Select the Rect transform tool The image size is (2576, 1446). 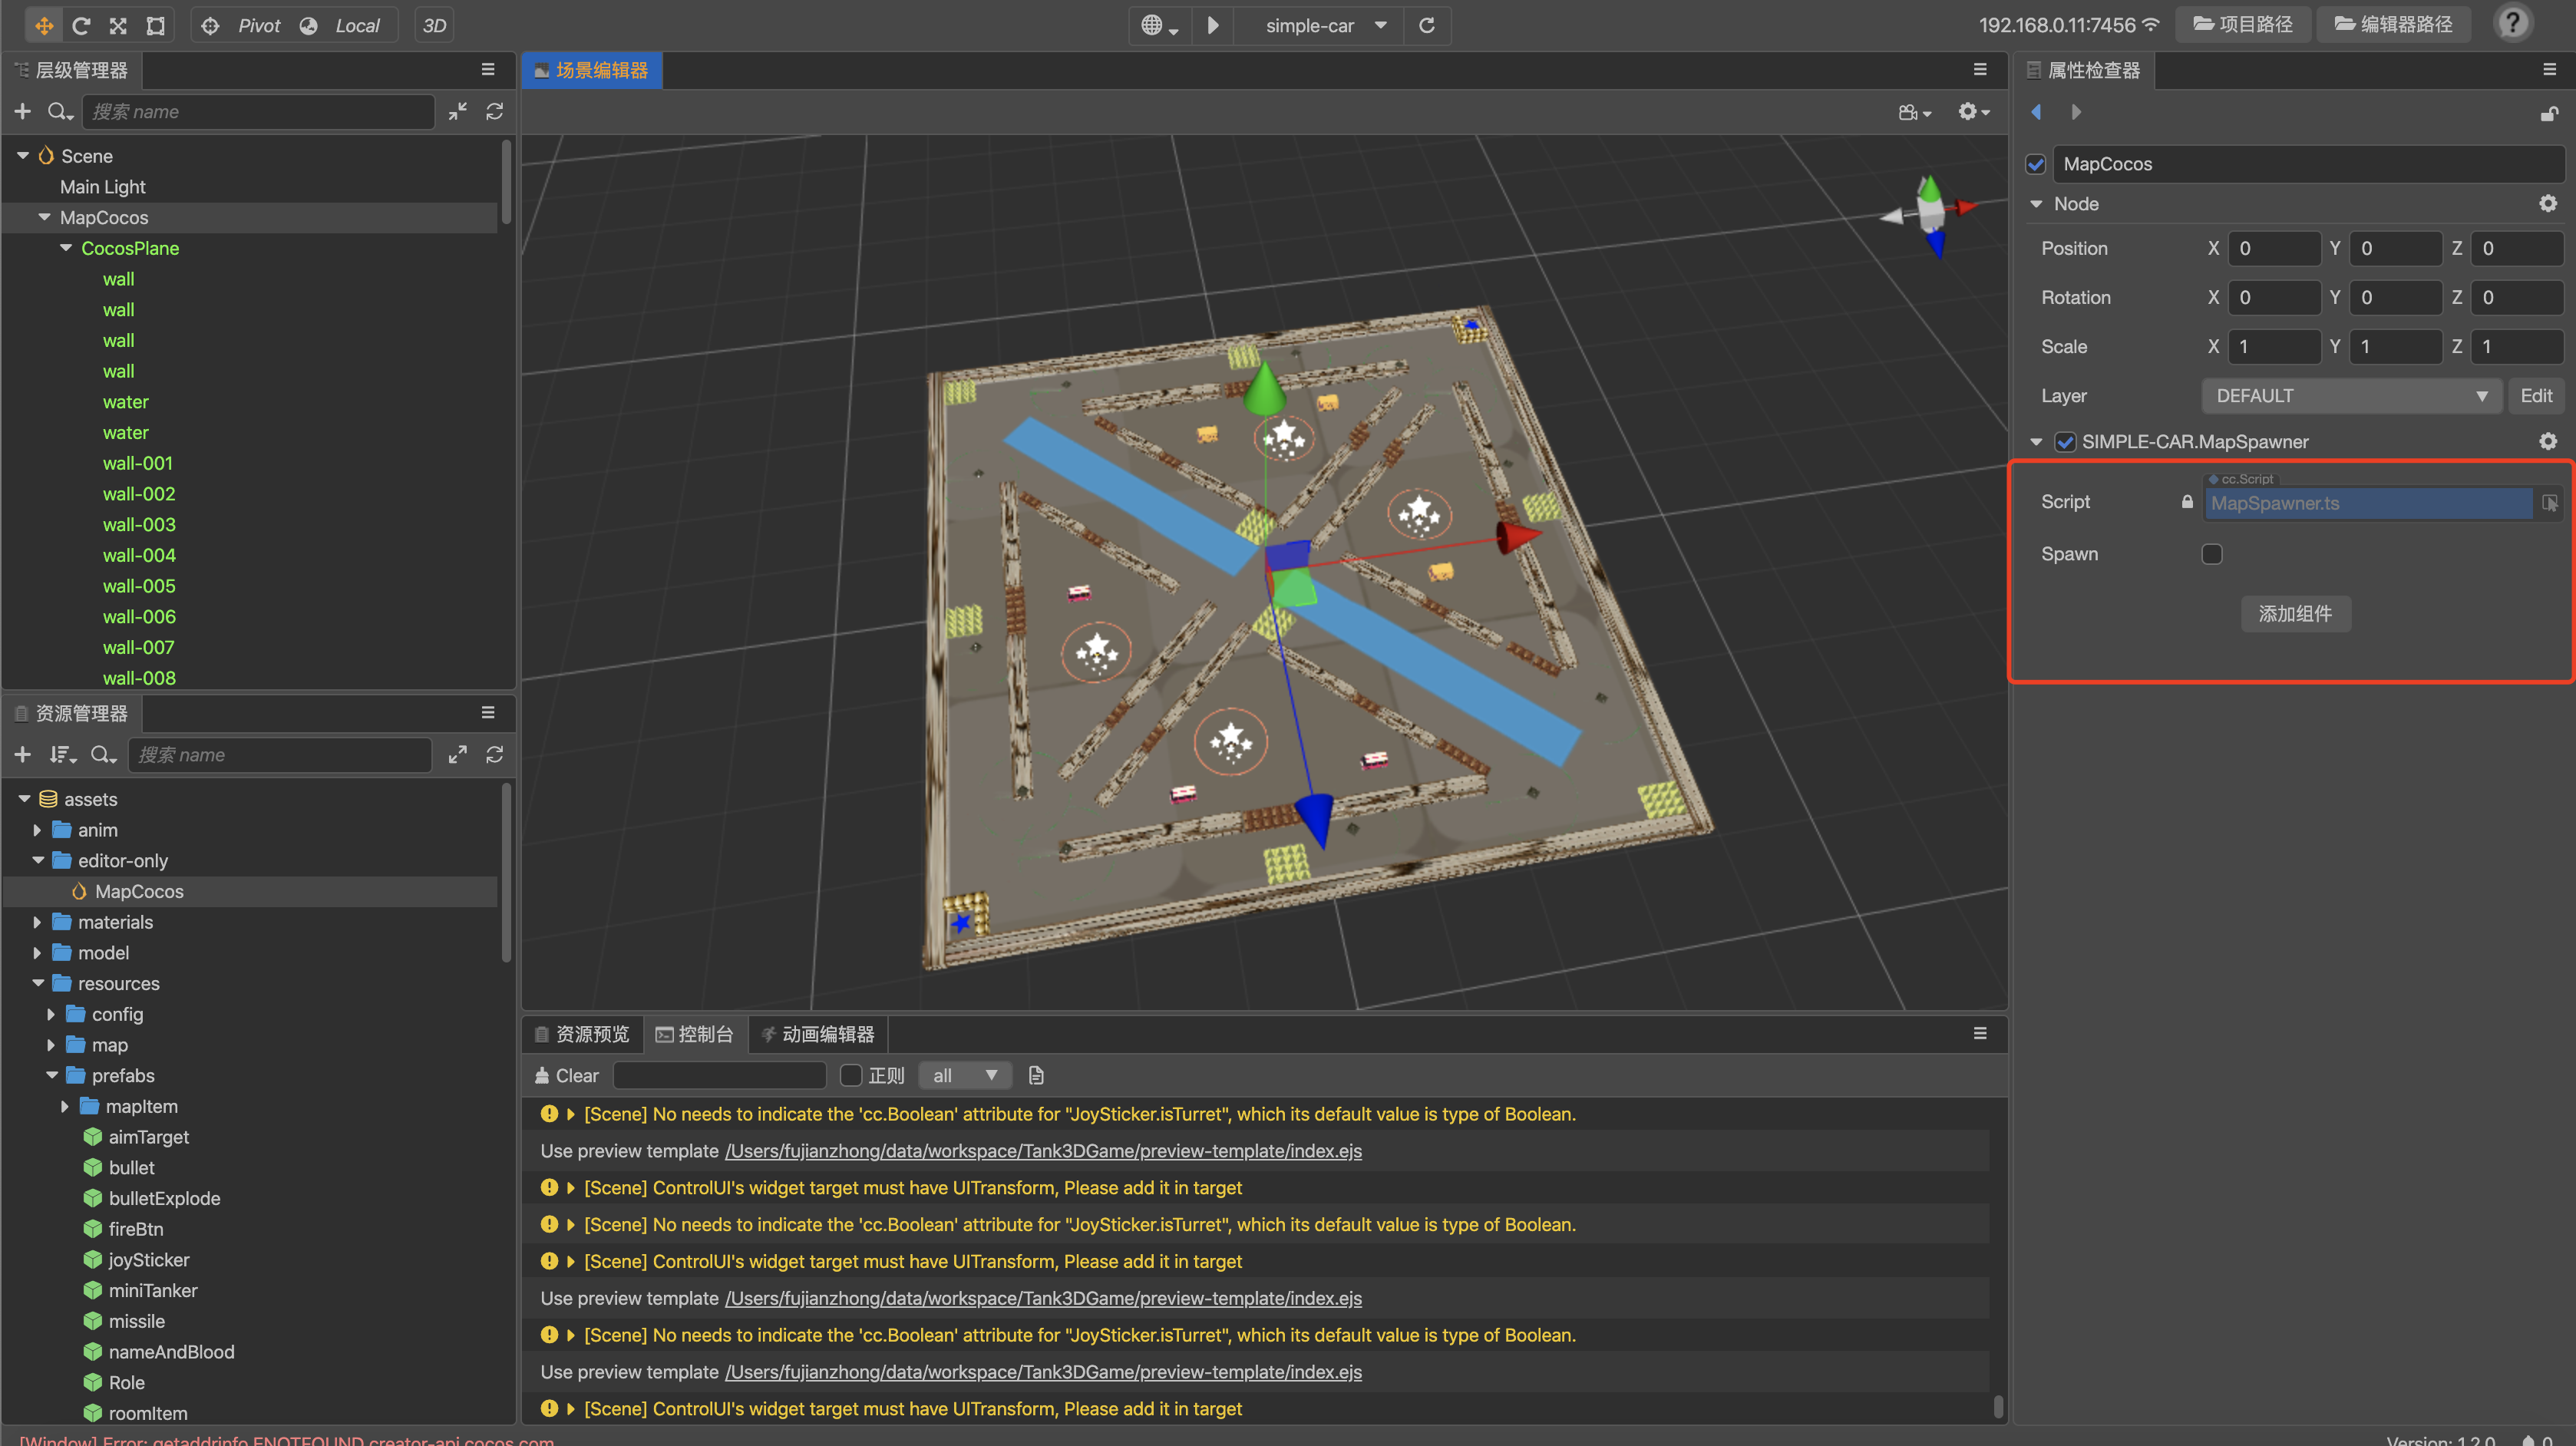[x=155, y=25]
